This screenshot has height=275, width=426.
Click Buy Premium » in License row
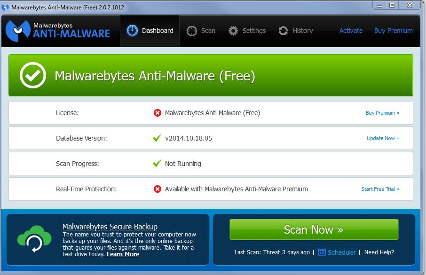[x=383, y=113]
